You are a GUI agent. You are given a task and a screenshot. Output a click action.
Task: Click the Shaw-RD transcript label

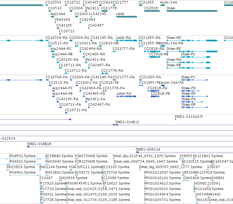pos(174,38)
